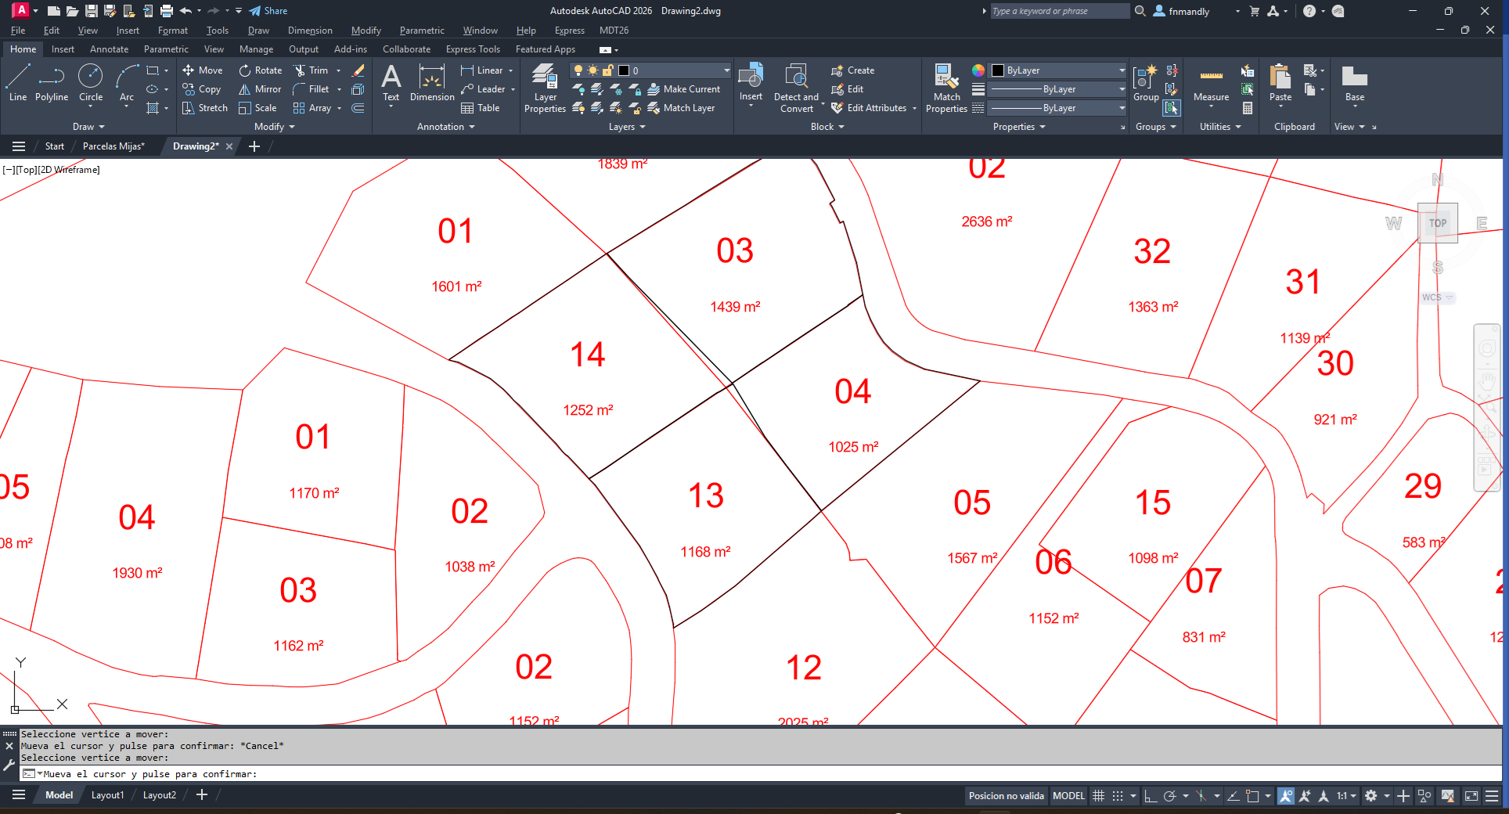This screenshot has height=814, width=1509.
Task: Toggle Clean Screen in status bar
Action: pyautogui.click(x=1471, y=796)
